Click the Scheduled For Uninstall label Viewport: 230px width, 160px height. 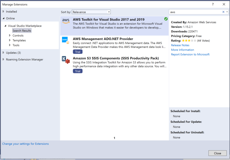pyautogui.click(x=187, y=133)
